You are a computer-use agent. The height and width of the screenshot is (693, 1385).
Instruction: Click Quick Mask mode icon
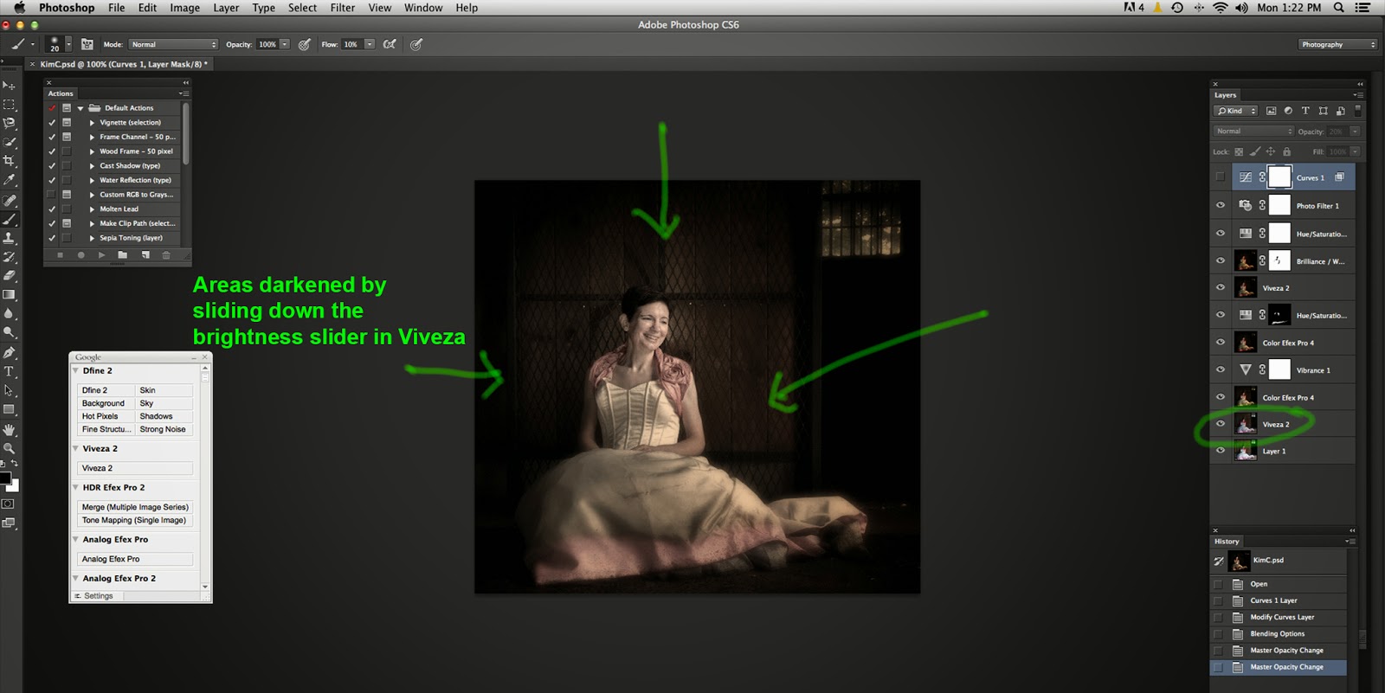9,504
